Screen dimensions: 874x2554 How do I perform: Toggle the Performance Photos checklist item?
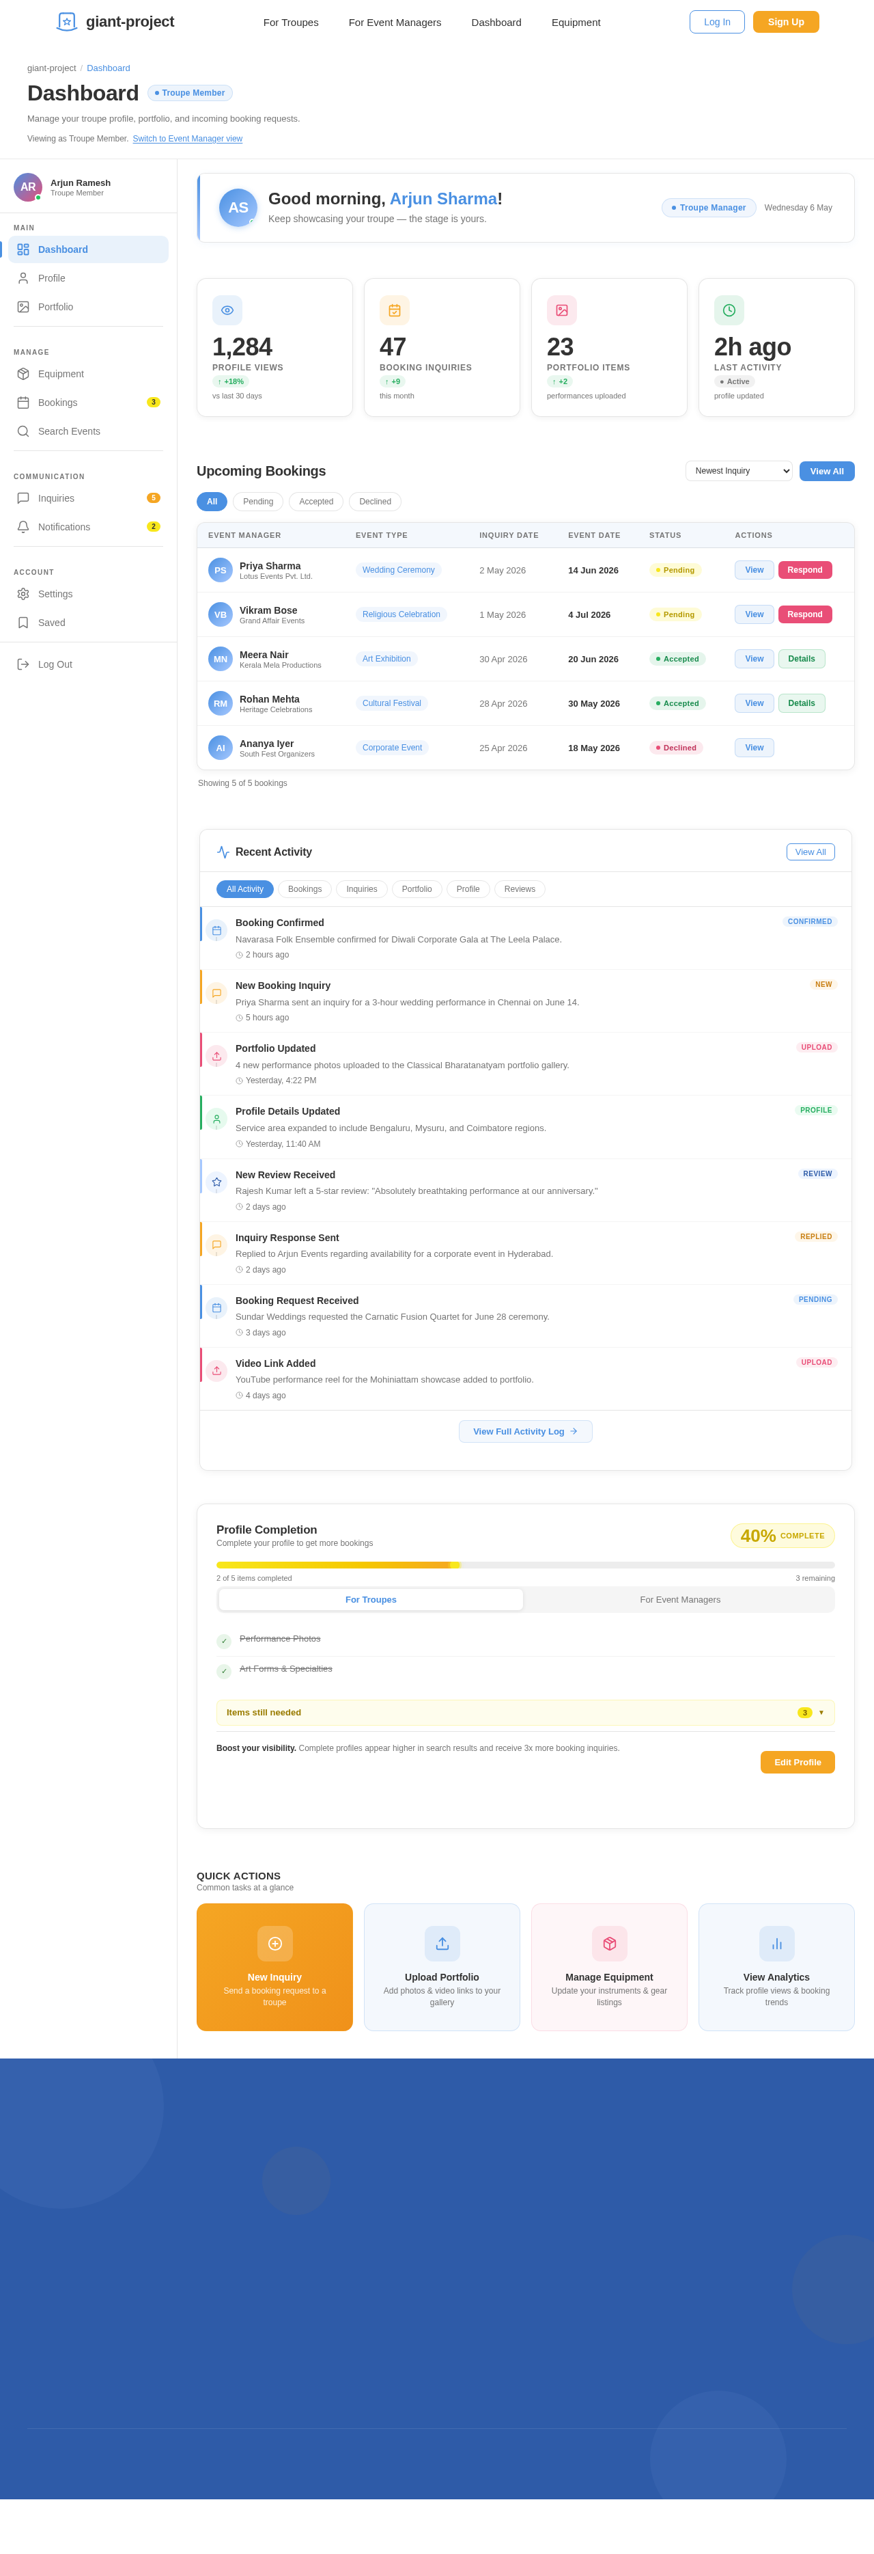[x=224, y=1641]
